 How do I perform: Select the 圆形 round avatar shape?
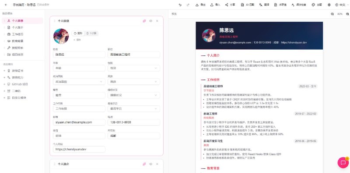[78, 34]
